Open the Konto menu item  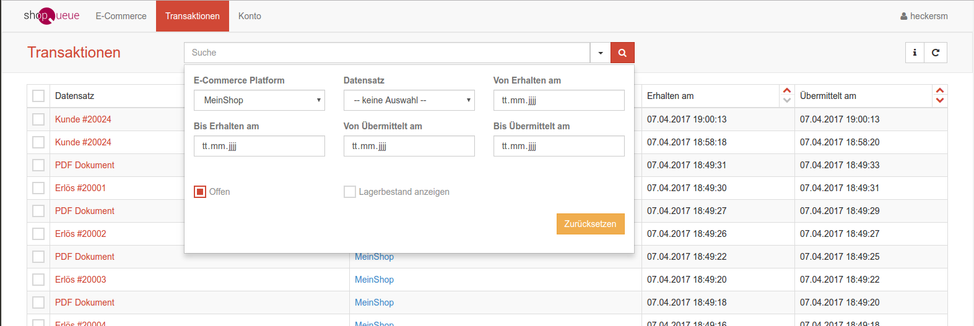250,16
